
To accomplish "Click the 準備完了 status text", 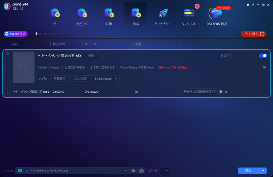I will click(227, 56).
